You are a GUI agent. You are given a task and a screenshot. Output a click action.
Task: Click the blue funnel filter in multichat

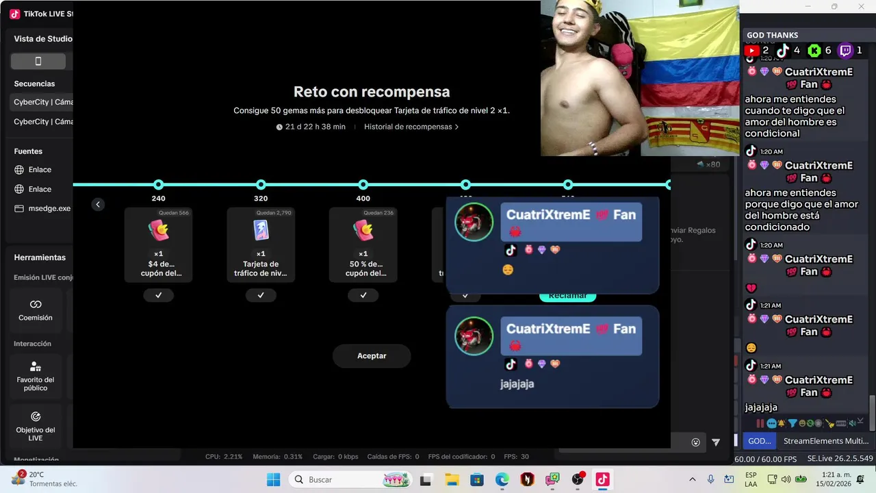[x=793, y=423]
